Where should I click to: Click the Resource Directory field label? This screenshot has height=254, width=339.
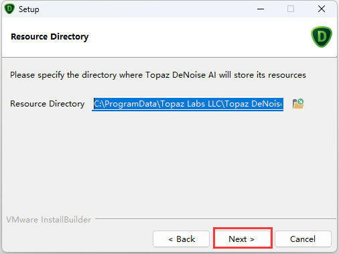48,104
